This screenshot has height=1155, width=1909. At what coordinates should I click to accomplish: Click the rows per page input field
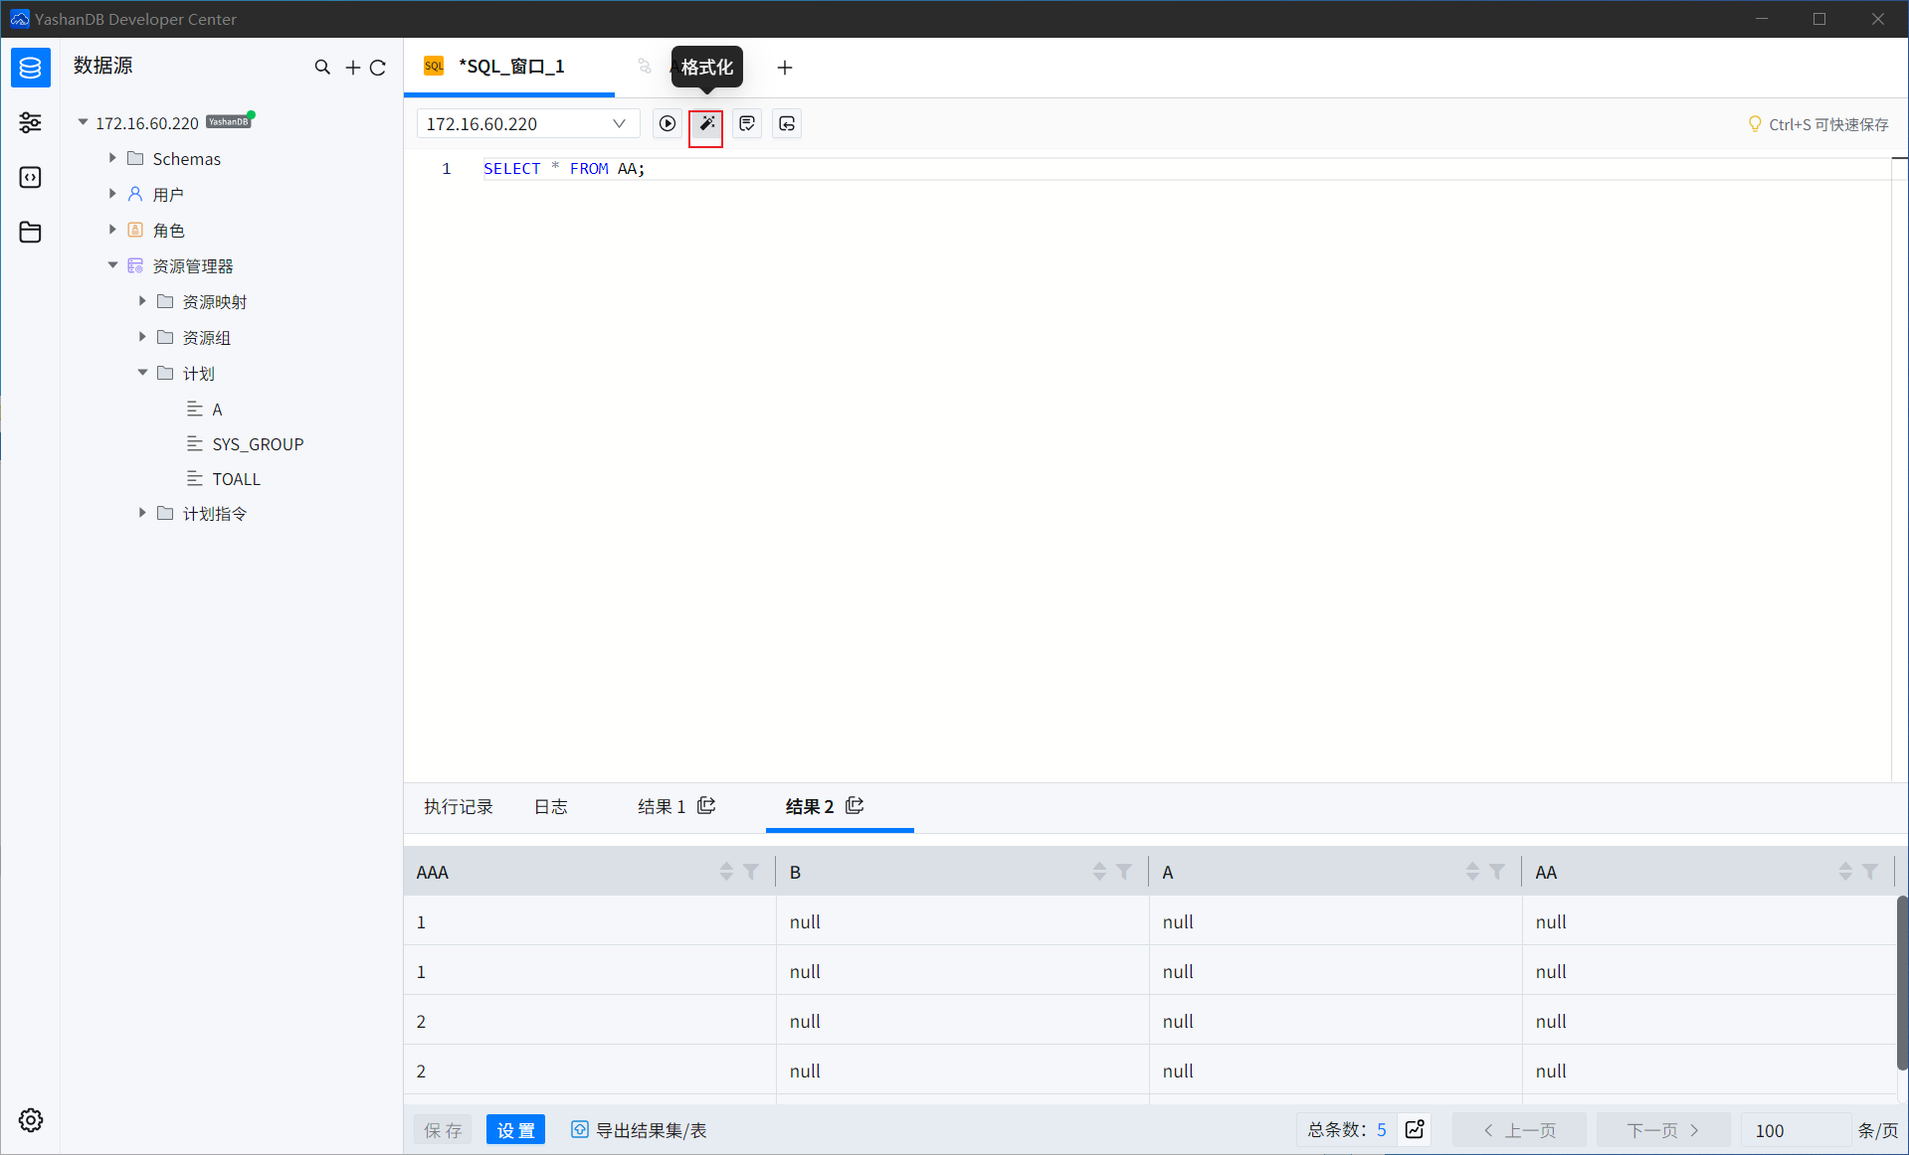[1794, 1130]
